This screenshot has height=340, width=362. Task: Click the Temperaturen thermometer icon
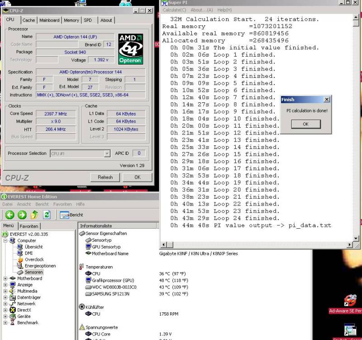click(81, 267)
